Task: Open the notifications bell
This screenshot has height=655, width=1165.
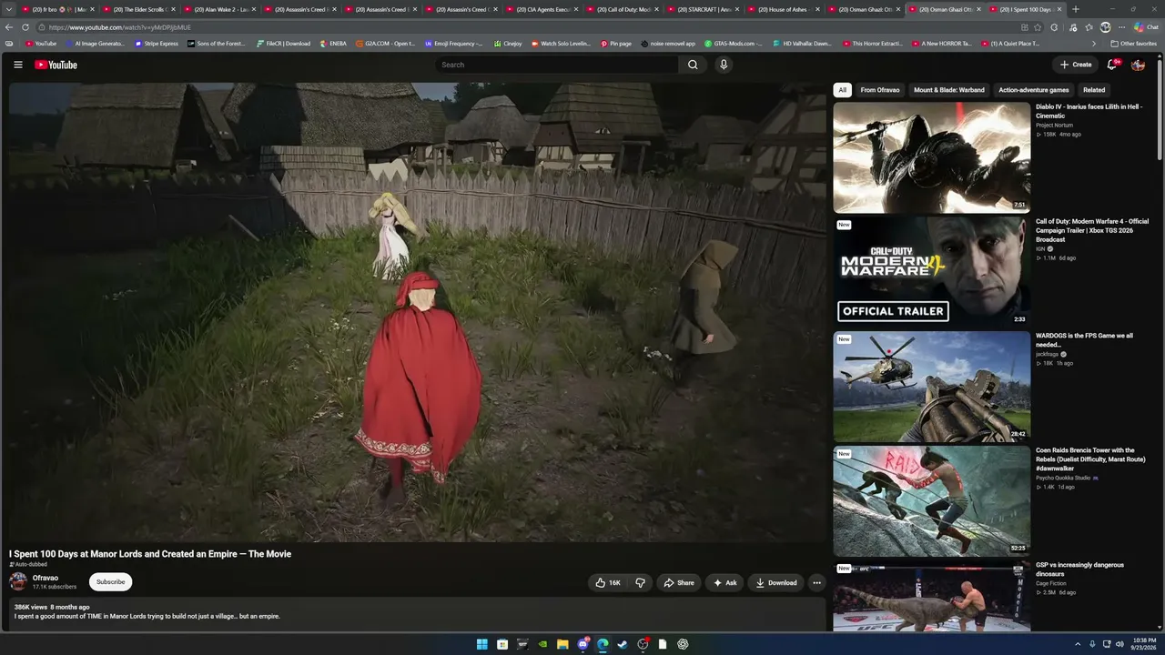Action: 1112,65
